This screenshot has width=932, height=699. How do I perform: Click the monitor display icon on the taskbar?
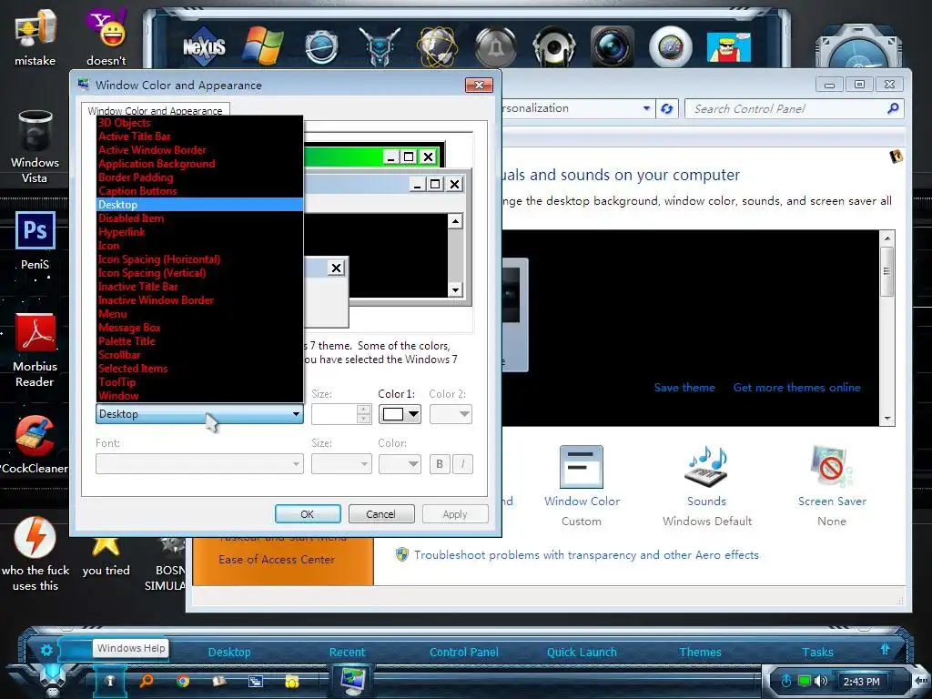click(x=353, y=681)
